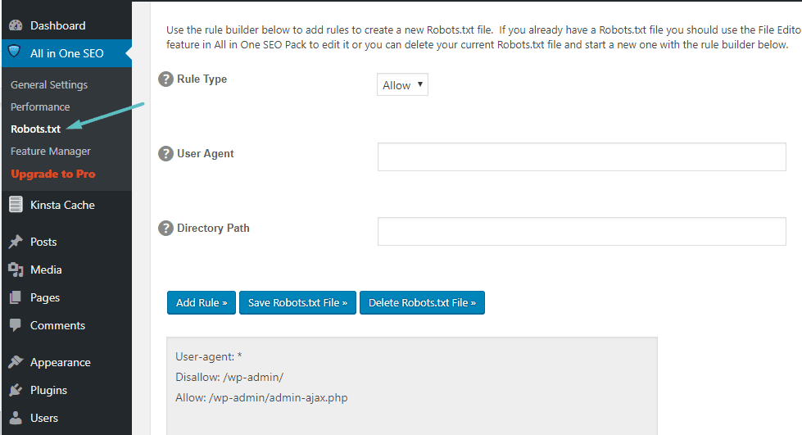Screen dimensions: 802x435
Task: Click the Appearance paintbrush icon
Action: [16, 362]
